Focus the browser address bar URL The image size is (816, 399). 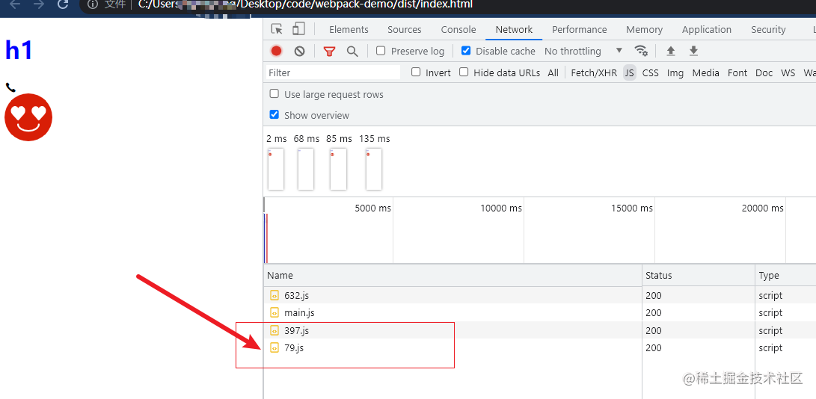305,4
